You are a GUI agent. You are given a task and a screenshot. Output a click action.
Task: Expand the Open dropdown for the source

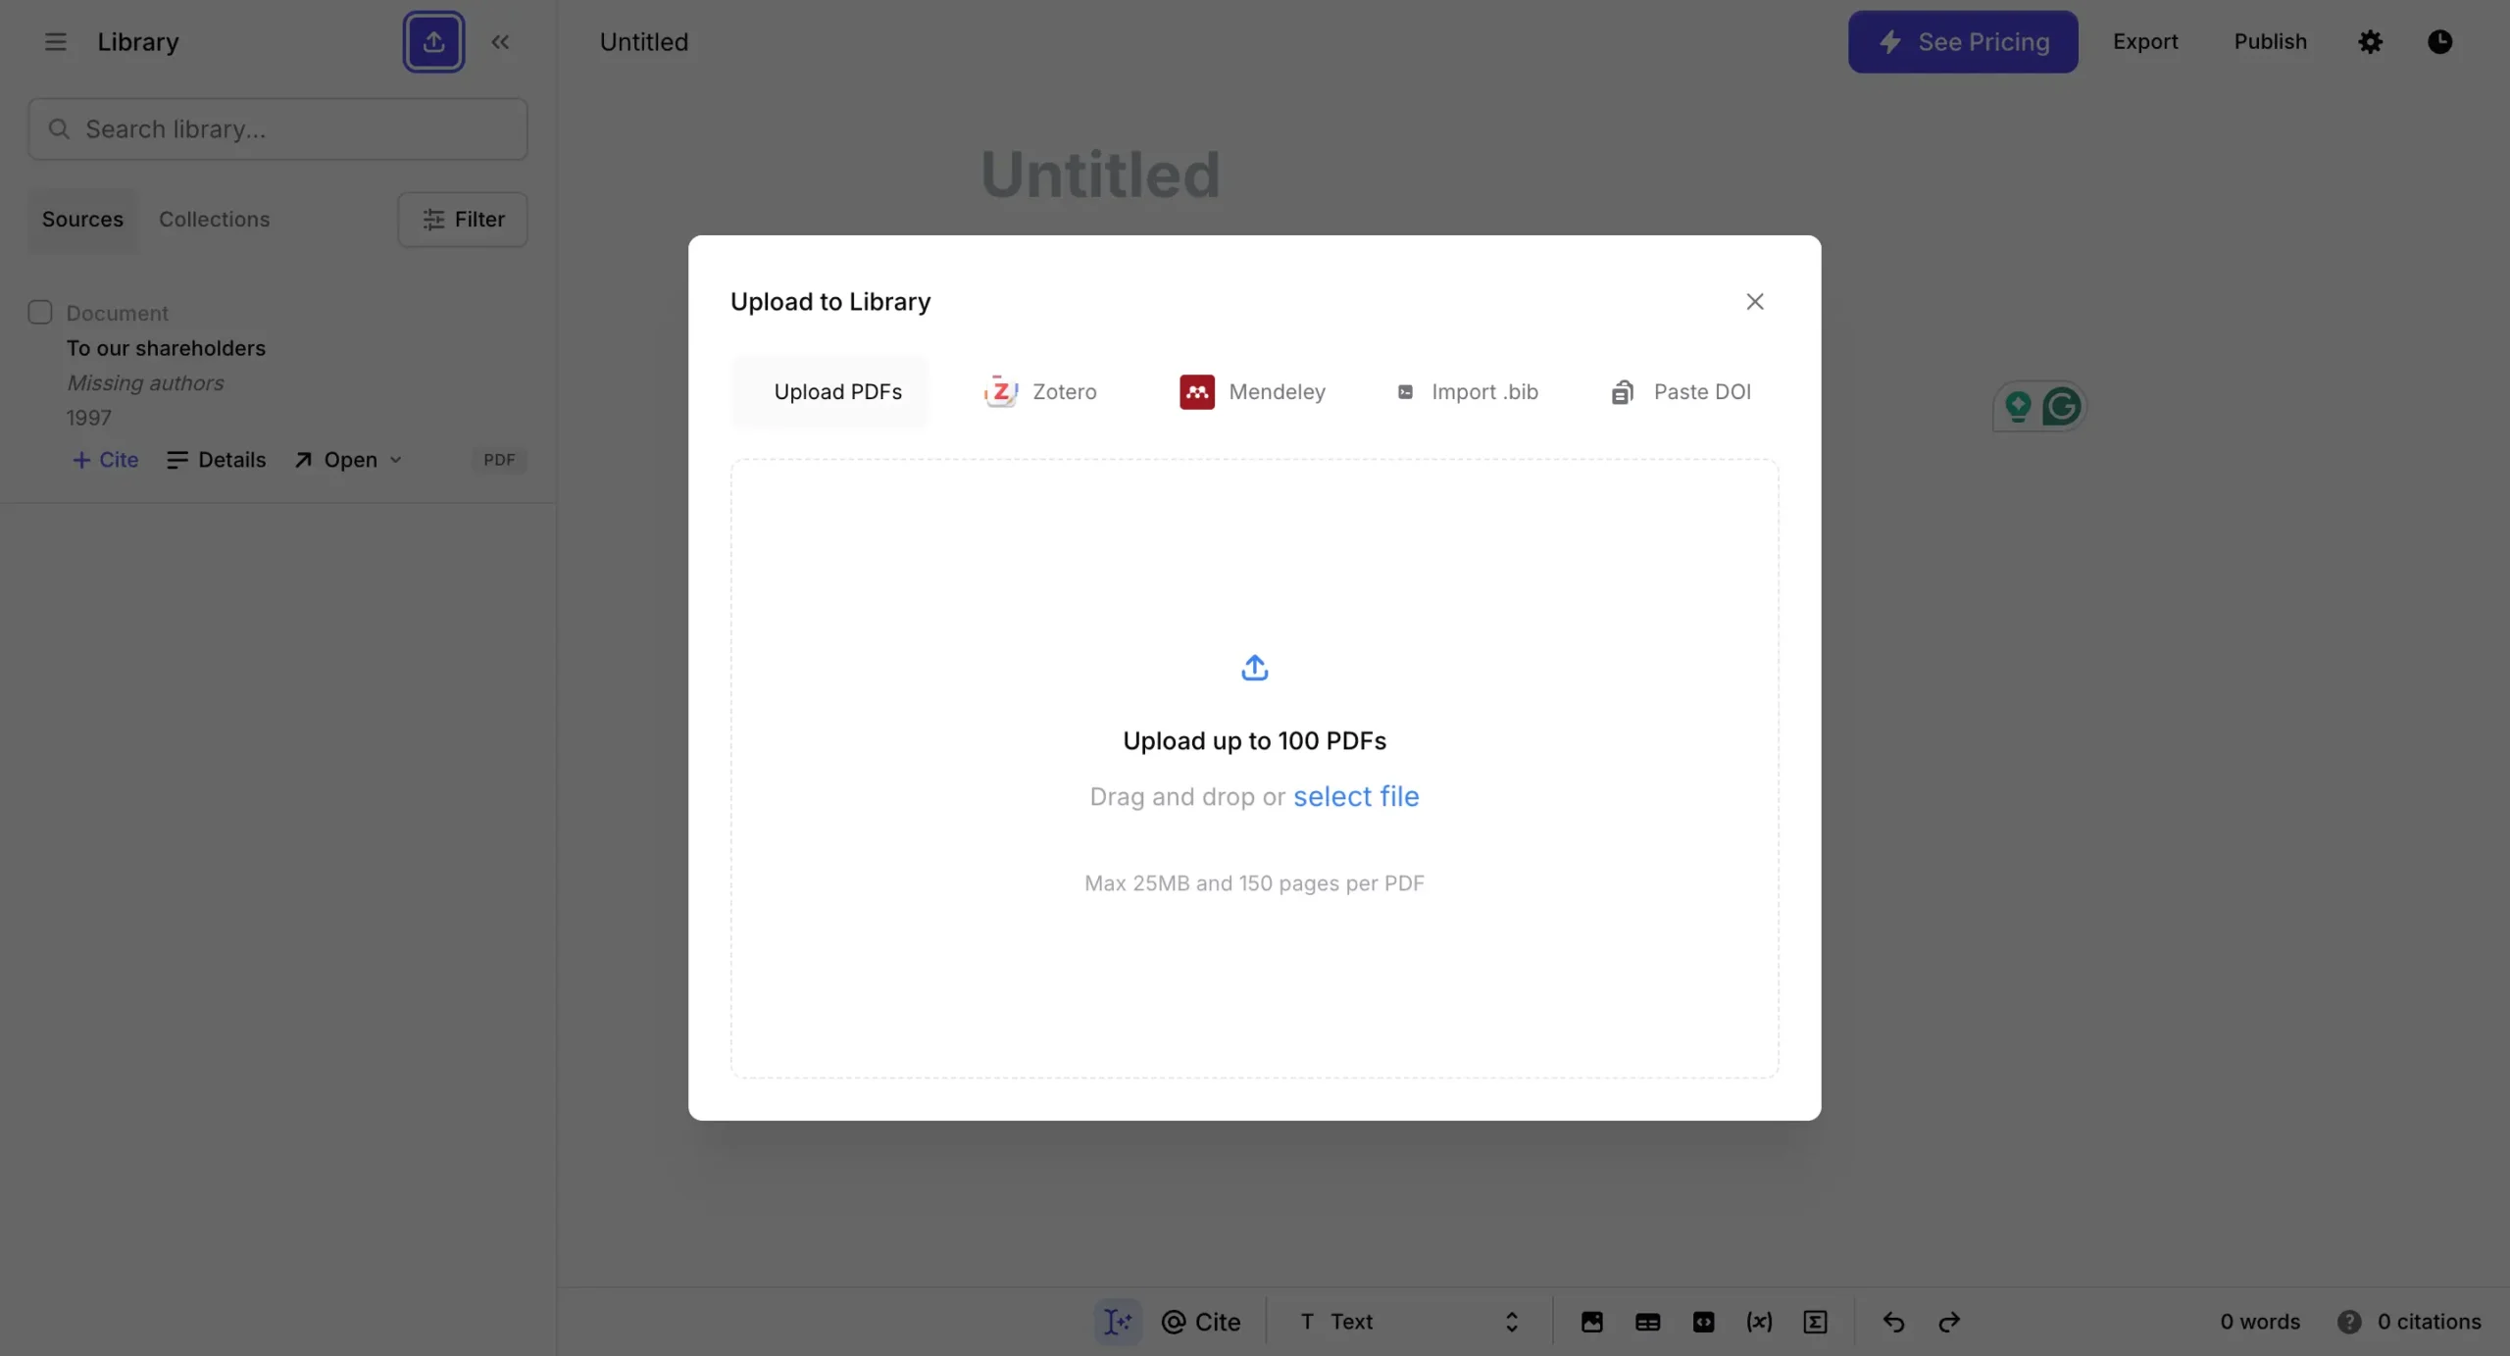click(x=348, y=460)
